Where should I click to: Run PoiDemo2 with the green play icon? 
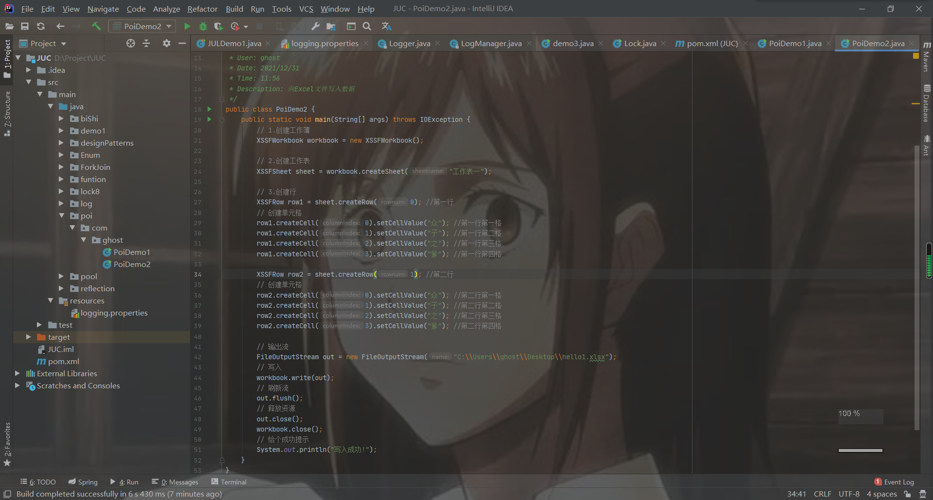click(187, 26)
